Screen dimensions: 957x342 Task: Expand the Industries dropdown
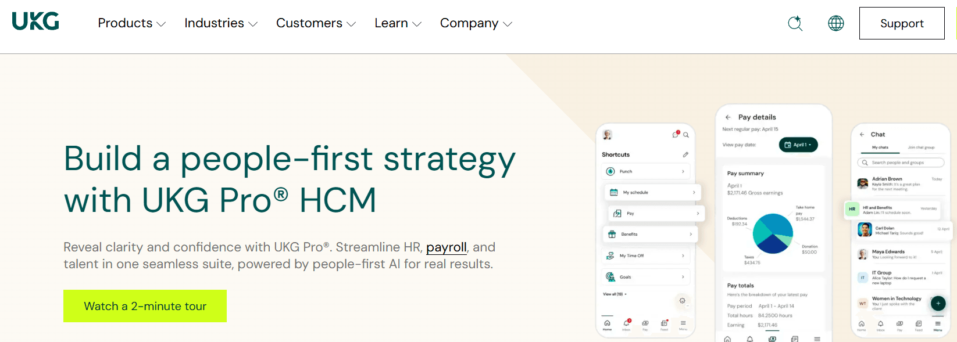click(x=221, y=23)
